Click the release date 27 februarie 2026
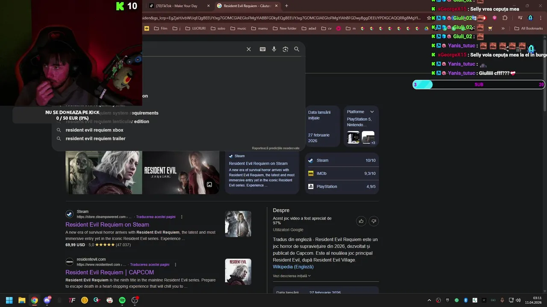547x307 pixels. pyautogui.click(x=319, y=138)
